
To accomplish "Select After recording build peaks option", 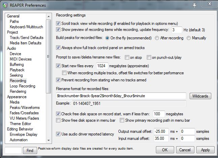I will click(157, 38).
